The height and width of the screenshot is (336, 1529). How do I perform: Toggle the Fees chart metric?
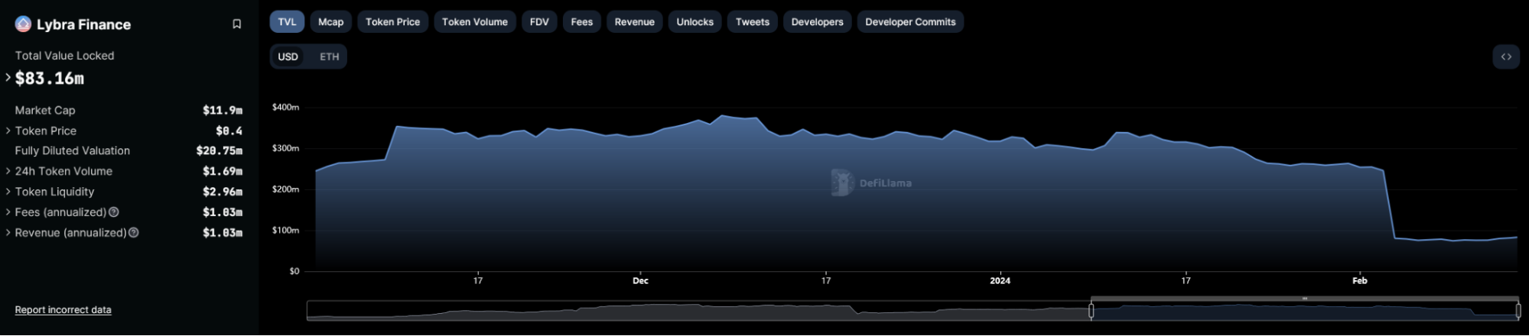coord(582,22)
